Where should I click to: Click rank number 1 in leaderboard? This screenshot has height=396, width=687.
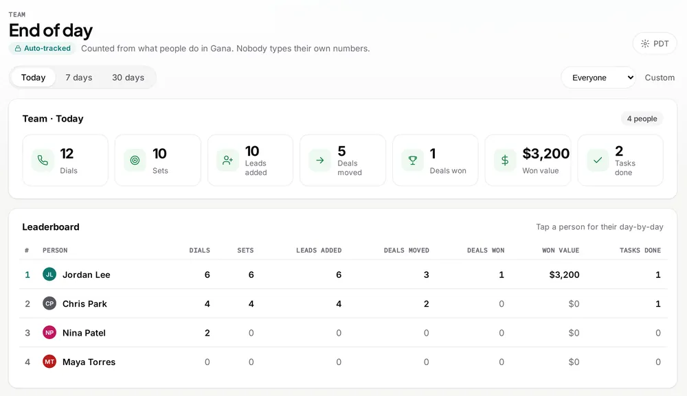(x=27, y=275)
